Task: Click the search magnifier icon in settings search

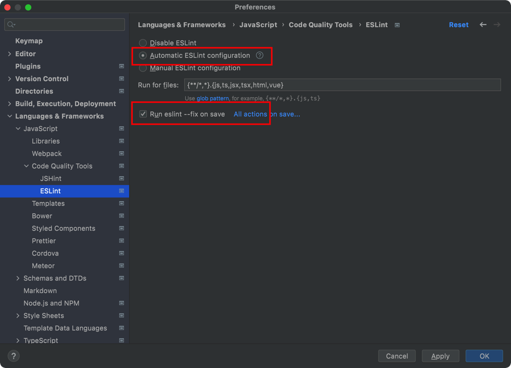Action: coord(11,24)
